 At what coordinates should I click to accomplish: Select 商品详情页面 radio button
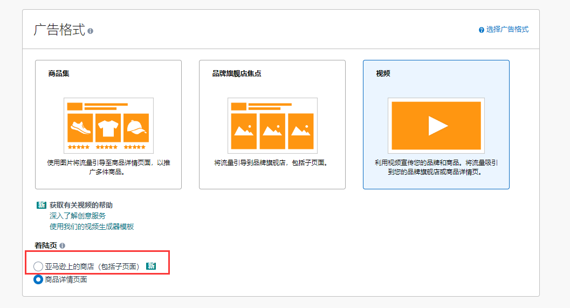click(38, 279)
